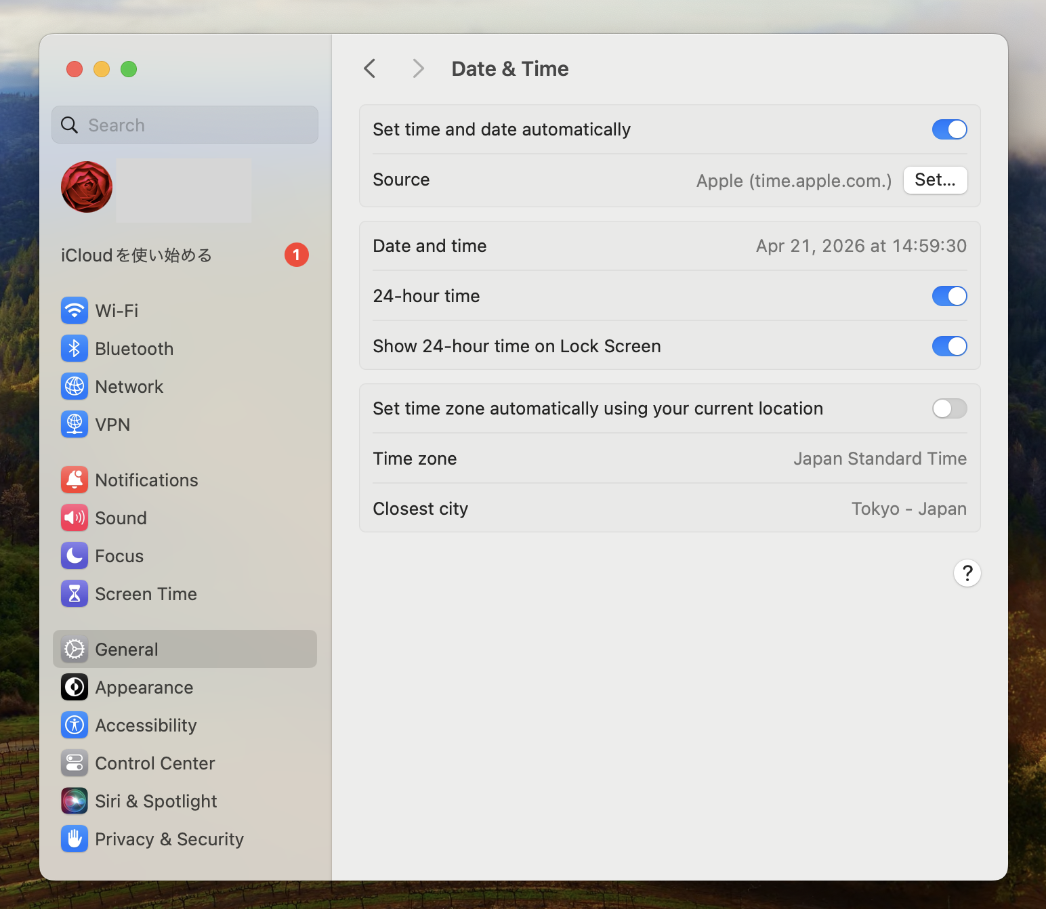Screen dimensions: 1046x909
Task: Open the Sound speaker icon
Action: [x=75, y=518]
